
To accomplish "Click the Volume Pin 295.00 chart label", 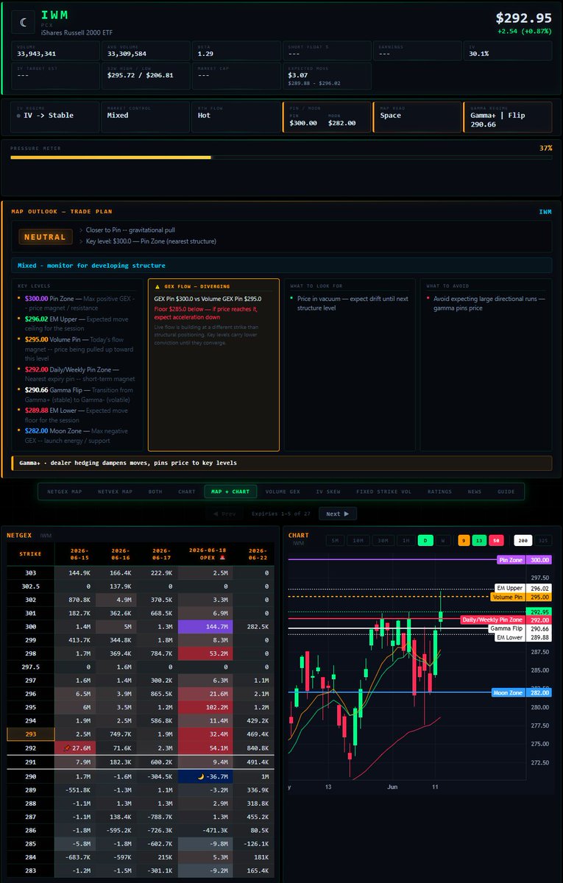I will (520, 597).
